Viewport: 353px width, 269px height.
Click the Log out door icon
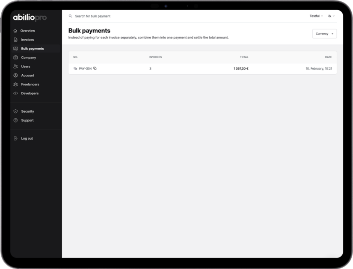point(15,138)
